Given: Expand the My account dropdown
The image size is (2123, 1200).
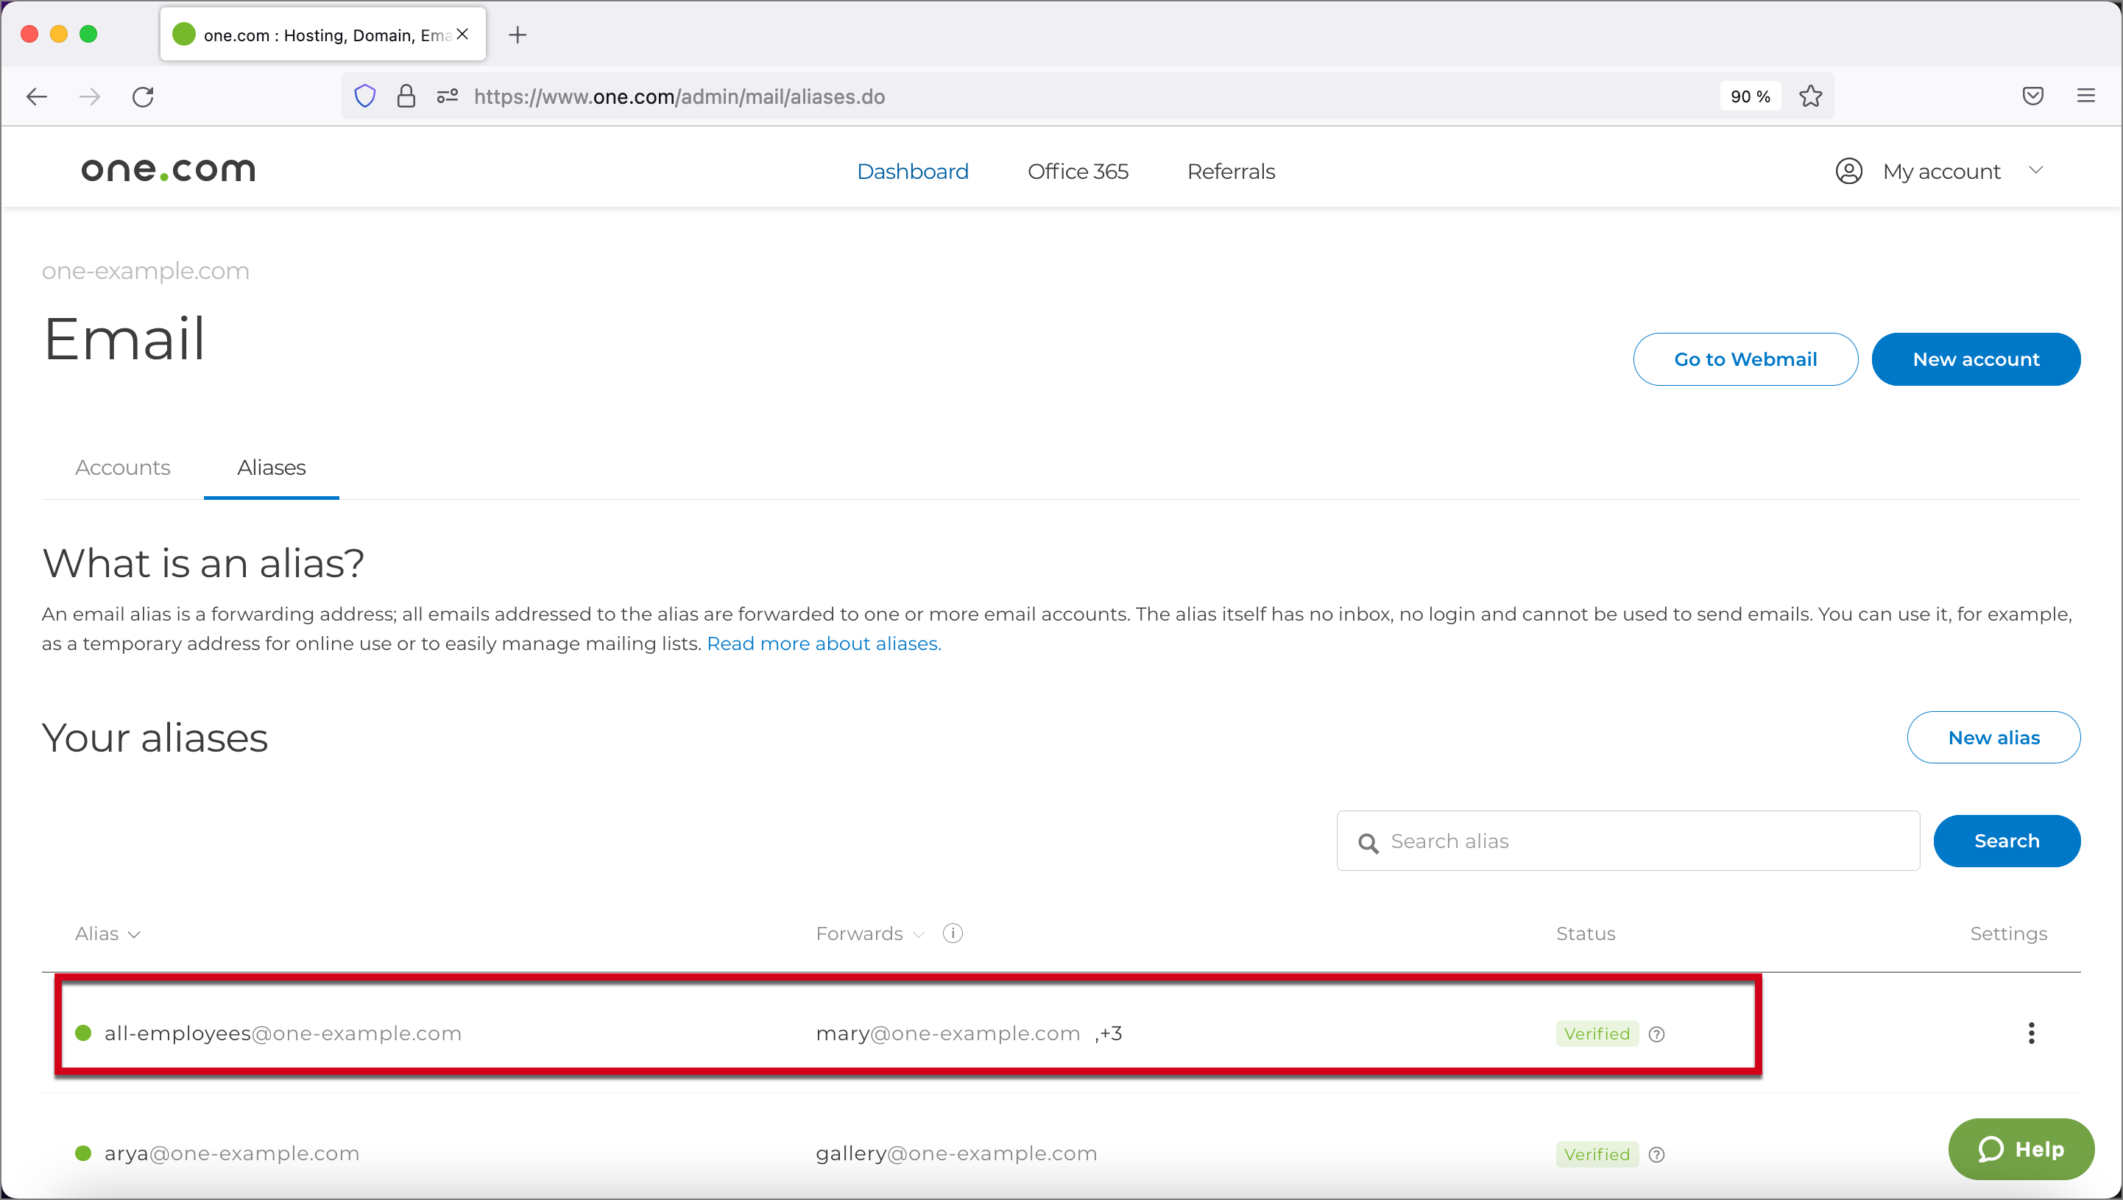Looking at the screenshot, I should (1941, 172).
